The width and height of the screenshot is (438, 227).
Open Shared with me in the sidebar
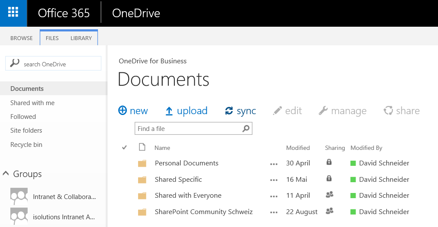[32, 103]
